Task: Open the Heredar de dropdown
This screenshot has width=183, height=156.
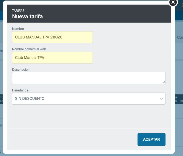Action: (89, 99)
